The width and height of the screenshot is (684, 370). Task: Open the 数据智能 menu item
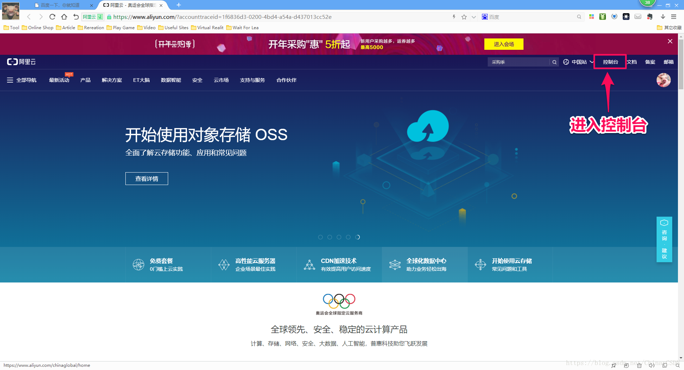pyautogui.click(x=171, y=80)
